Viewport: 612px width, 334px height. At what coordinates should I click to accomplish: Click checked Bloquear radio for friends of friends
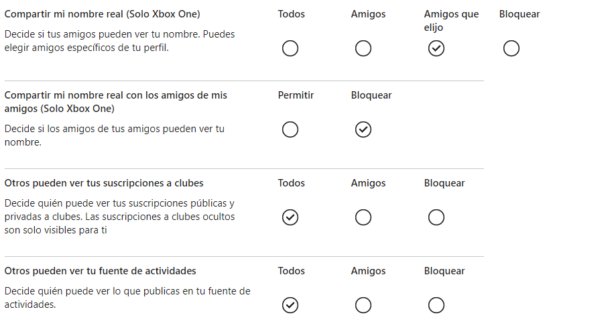coord(363,129)
